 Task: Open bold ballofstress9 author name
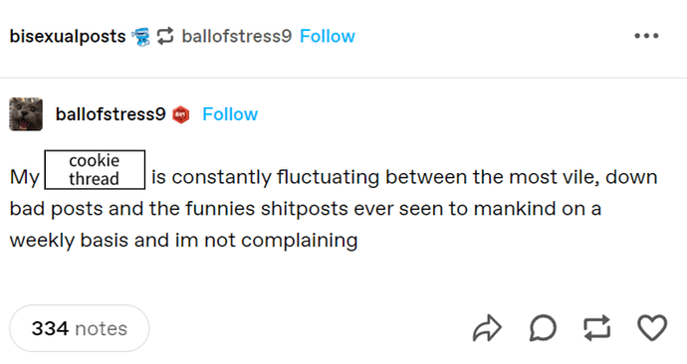(111, 114)
